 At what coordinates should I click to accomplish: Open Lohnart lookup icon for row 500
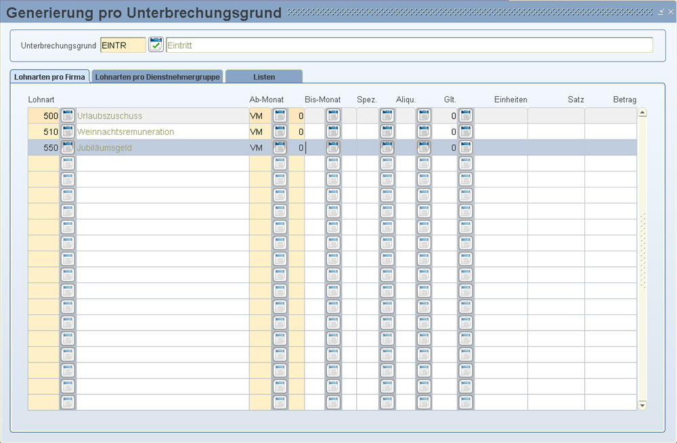[x=68, y=116]
